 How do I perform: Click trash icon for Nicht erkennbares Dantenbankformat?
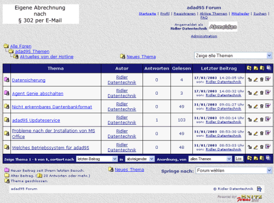pos(261,106)
